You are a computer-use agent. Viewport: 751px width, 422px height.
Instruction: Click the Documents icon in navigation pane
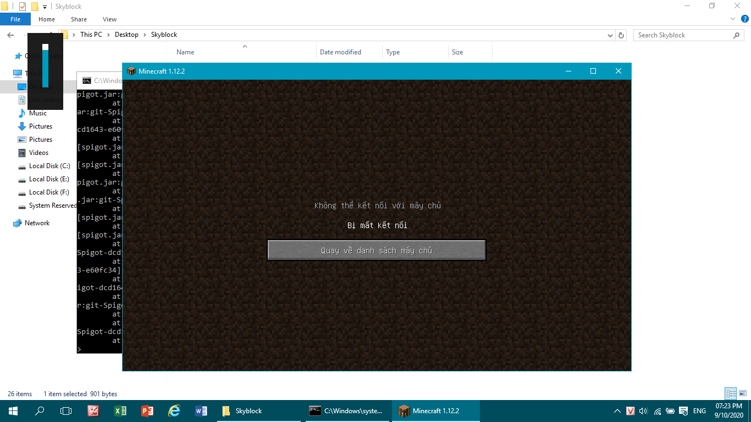pos(22,100)
